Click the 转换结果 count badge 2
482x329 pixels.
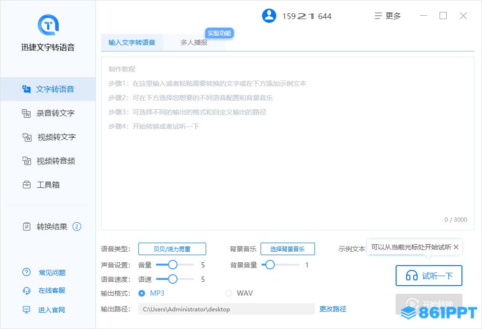[x=76, y=226]
